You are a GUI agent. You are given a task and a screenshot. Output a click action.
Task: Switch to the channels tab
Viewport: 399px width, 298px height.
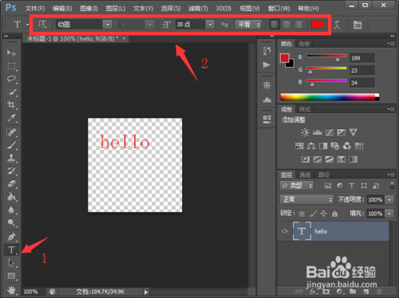coord(305,174)
